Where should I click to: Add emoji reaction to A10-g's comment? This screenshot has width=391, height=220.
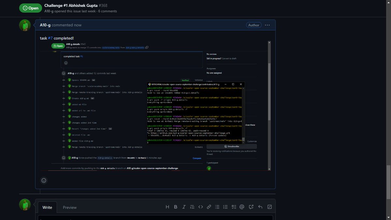point(44,180)
